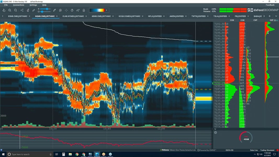Activate the zoom-in tool

(x=10, y=10)
